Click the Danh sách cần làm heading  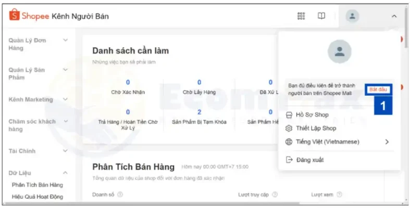point(130,50)
